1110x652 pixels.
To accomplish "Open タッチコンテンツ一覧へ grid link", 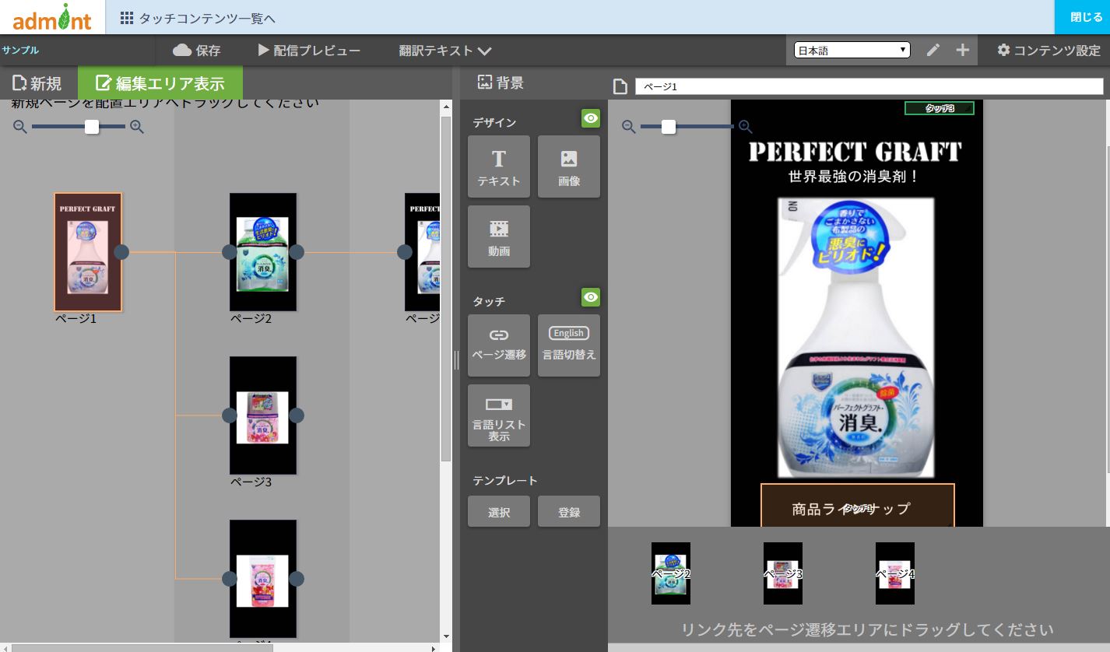I will (198, 18).
